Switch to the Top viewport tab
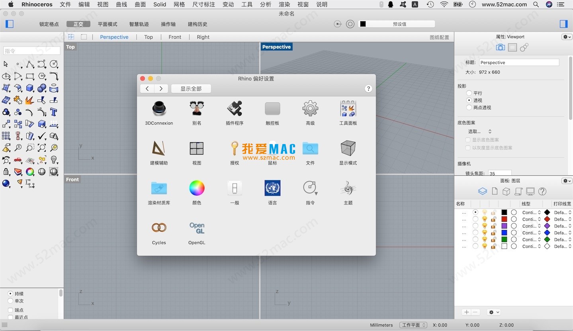This screenshot has width=573, height=331. coord(149,37)
